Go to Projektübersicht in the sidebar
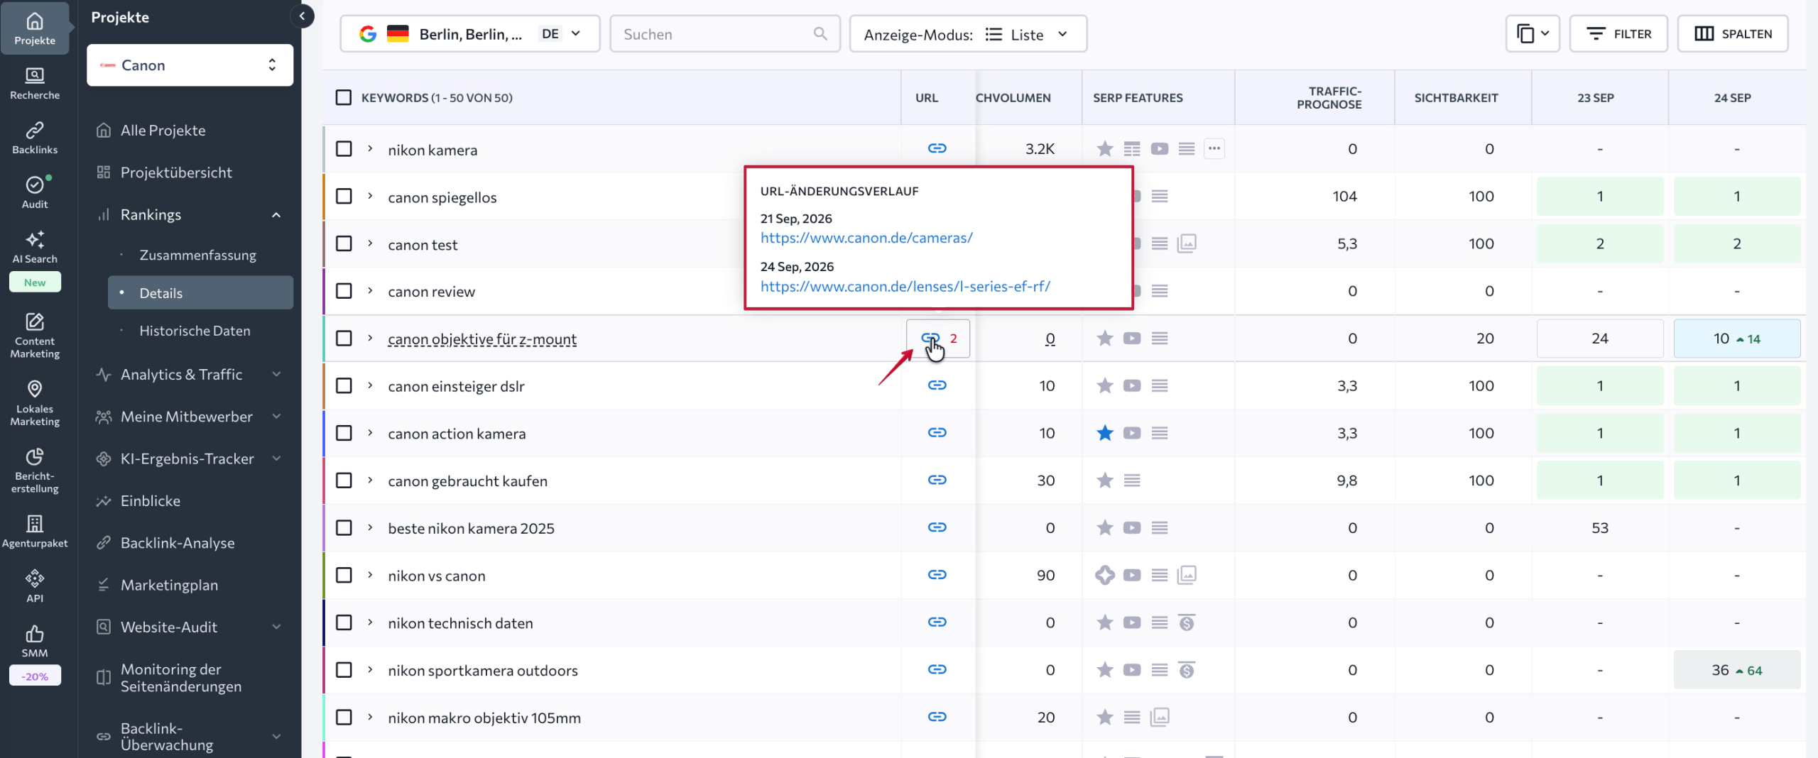The height and width of the screenshot is (758, 1818). click(176, 172)
